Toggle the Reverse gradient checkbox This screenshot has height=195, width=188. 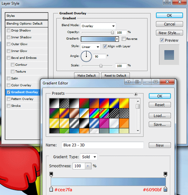123,39
